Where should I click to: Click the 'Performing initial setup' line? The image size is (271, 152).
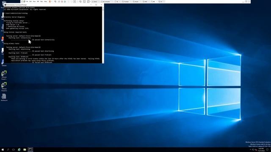tap(14, 21)
